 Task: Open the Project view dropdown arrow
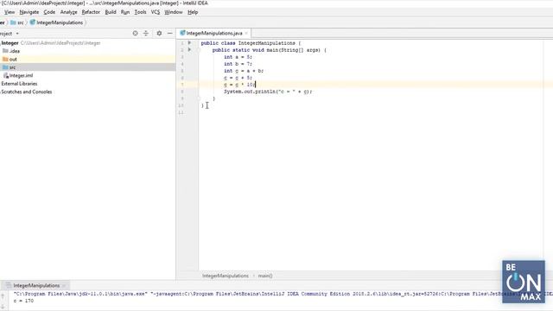coord(17,34)
